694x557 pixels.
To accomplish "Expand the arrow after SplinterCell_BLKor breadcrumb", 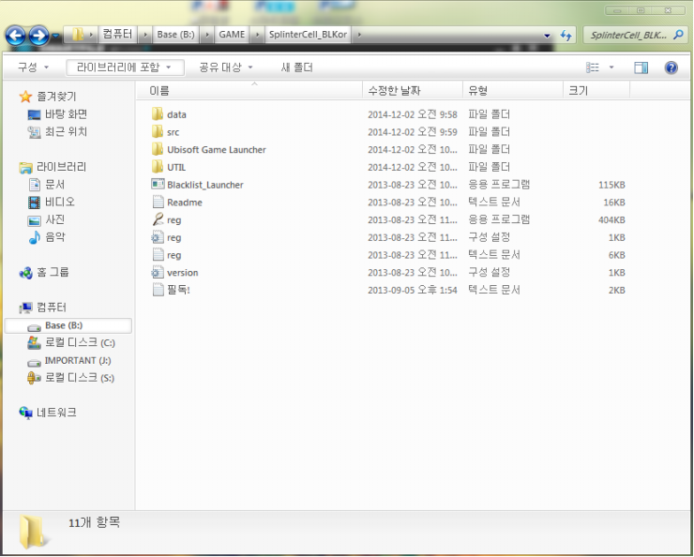I will coord(359,35).
